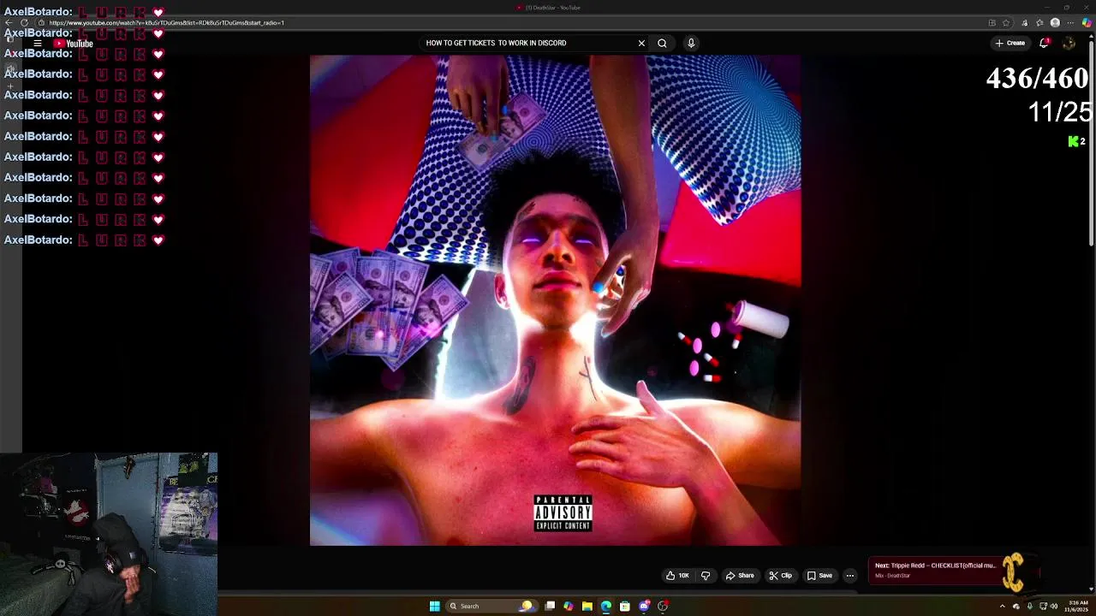Open the Windows Start menu
The height and width of the screenshot is (616, 1096).
pos(435,606)
